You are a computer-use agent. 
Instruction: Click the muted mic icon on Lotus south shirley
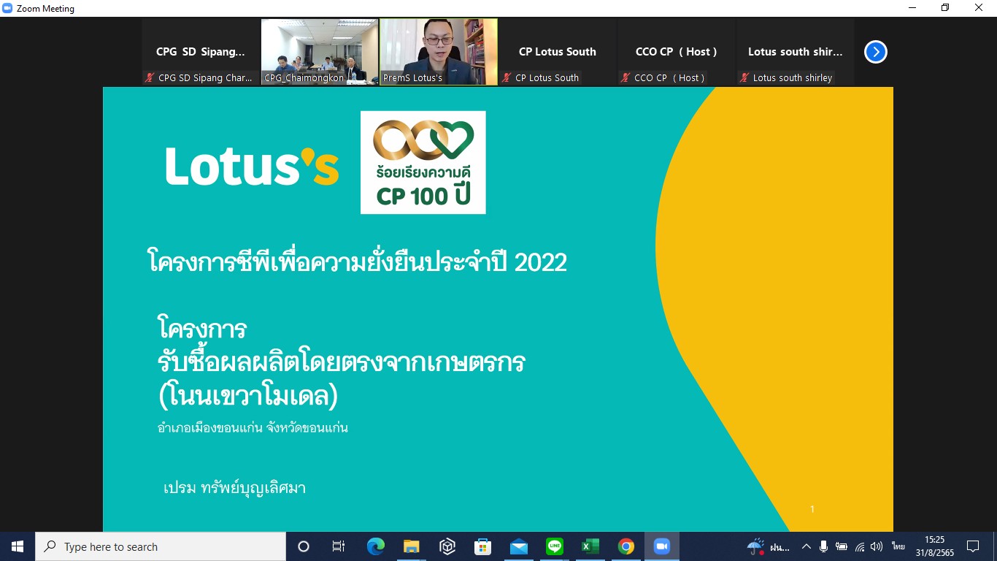[744, 78]
